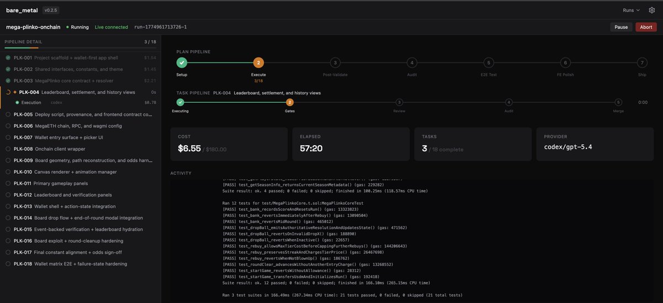This screenshot has height=303, width=663.
Task: Click the Elapsed 57:20 card
Action: click(351, 144)
